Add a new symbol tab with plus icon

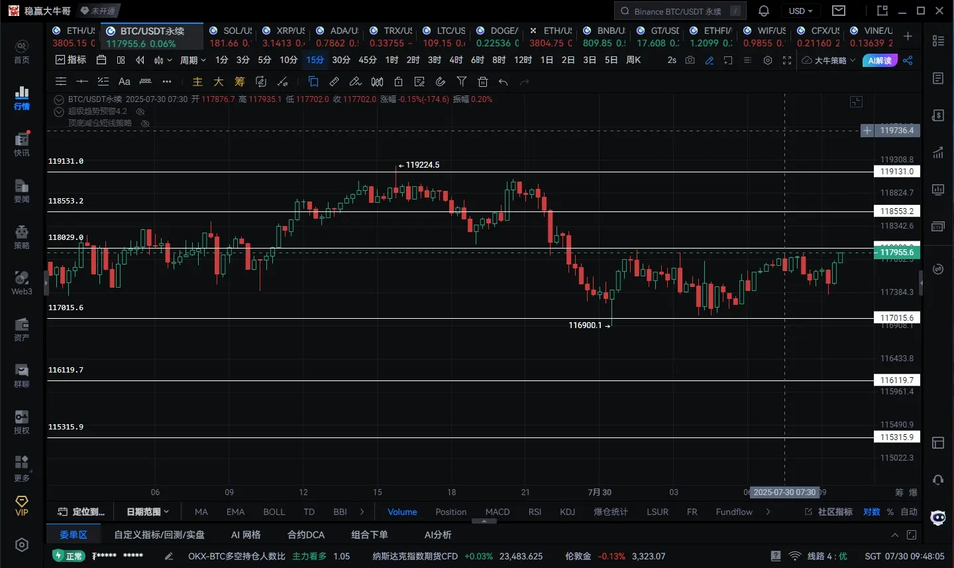pos(908,36)
